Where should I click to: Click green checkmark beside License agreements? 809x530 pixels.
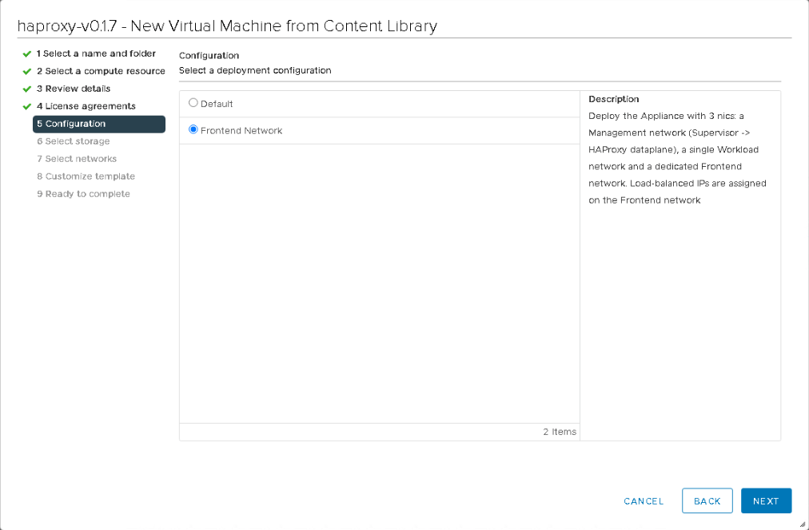point(27,107)
